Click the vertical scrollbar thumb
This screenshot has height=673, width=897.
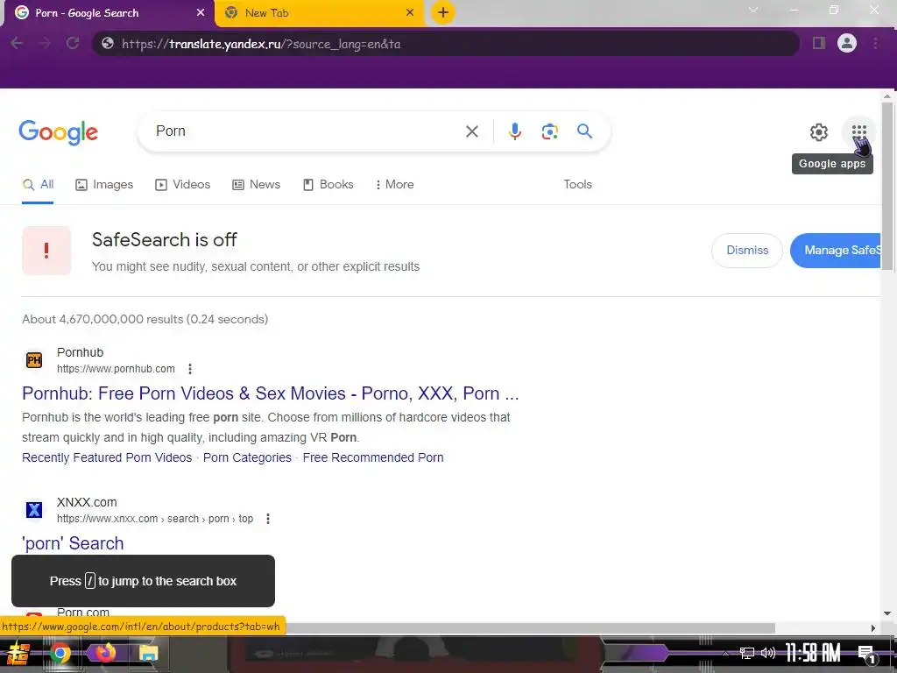point(886,187)
